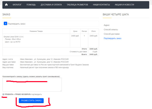Open the Блузка Lissa 5244 product link
The height and width of the screenshot is (109, 152).
pos(11,37)
